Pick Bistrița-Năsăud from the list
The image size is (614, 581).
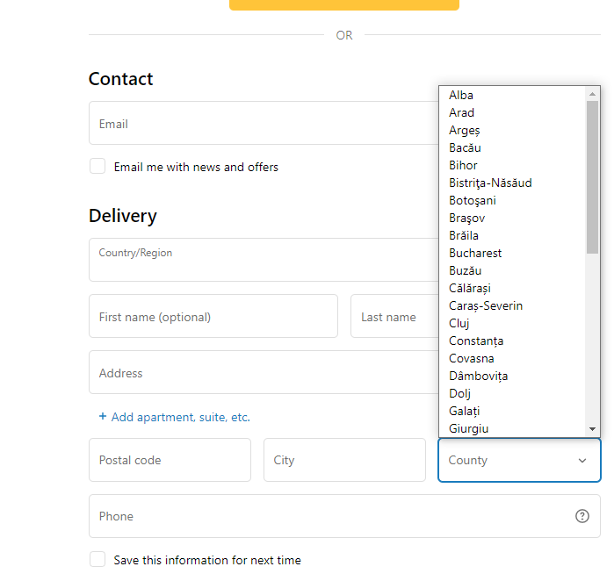pyautogui.click(x=512, y=183)
